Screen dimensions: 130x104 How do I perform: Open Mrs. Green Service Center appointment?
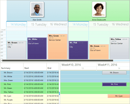(58, 47)
